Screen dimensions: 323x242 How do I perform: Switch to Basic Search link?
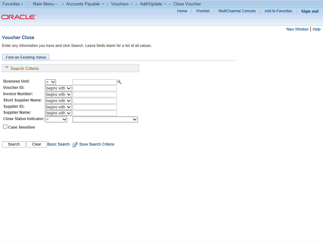click(59, 144)
